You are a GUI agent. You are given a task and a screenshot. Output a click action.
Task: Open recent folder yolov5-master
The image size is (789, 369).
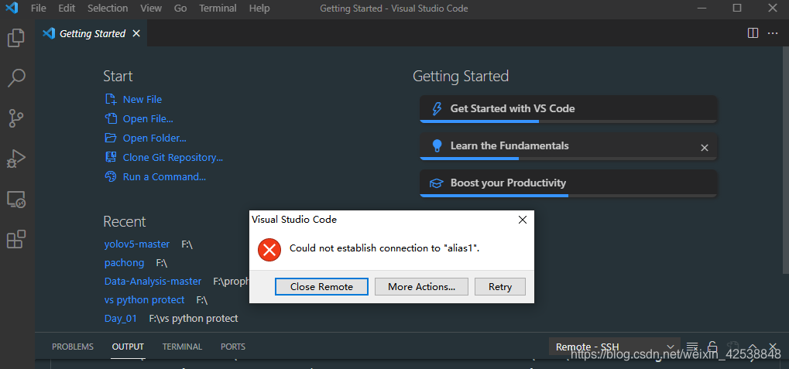(137, 244)
